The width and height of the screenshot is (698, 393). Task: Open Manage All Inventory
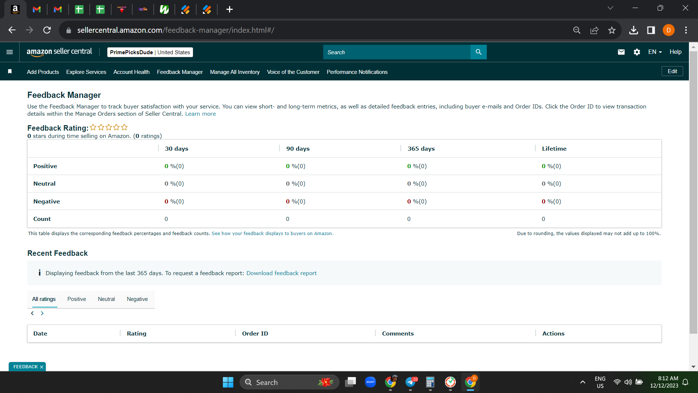235,72
